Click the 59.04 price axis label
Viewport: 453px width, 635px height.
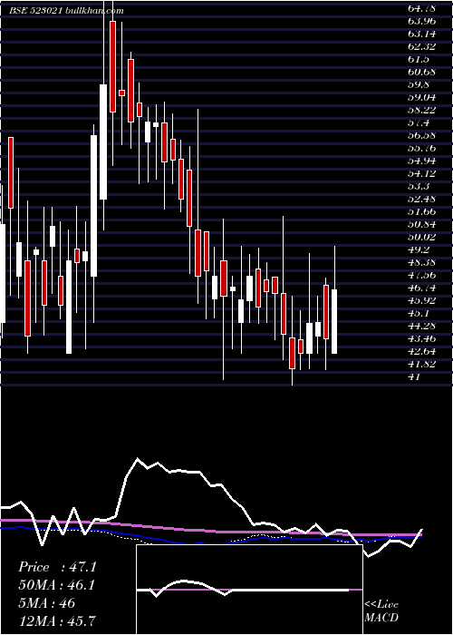point(420,98)
